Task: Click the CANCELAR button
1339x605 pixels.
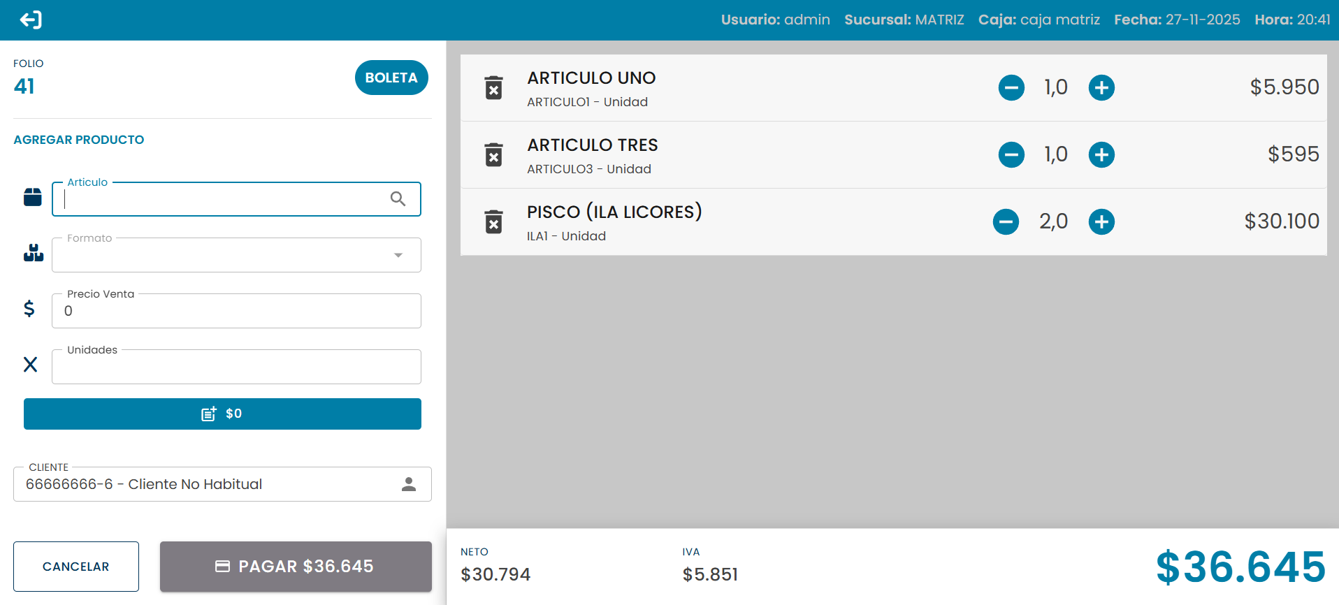Action: (x=75, y=566)
